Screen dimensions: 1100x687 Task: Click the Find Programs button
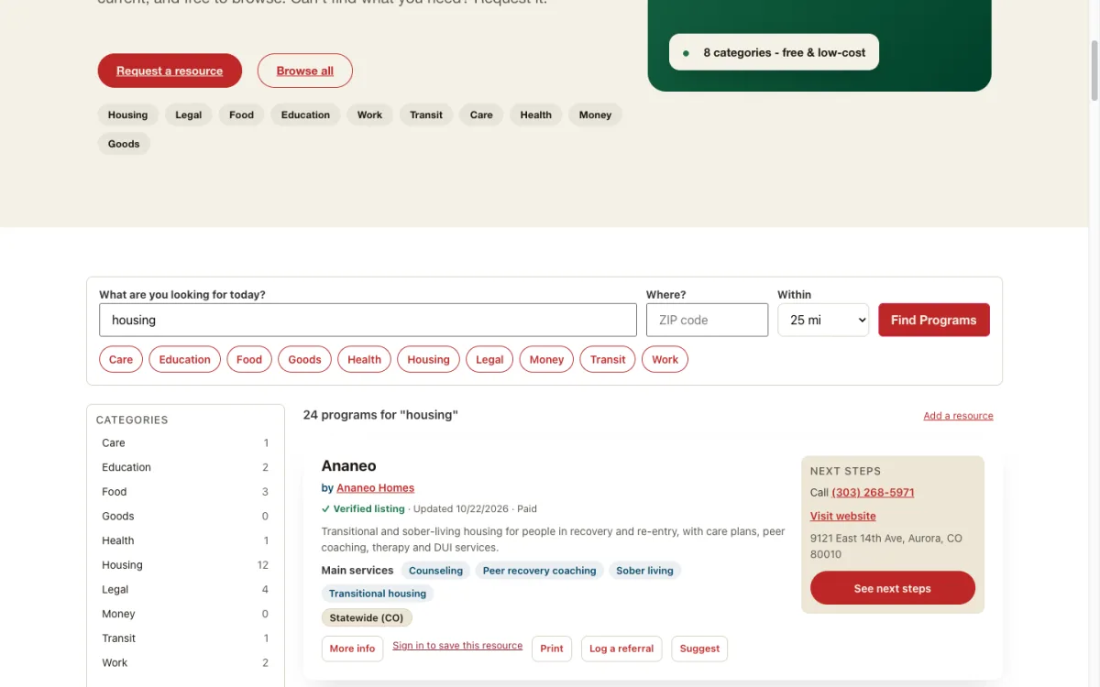click(934, 320)
